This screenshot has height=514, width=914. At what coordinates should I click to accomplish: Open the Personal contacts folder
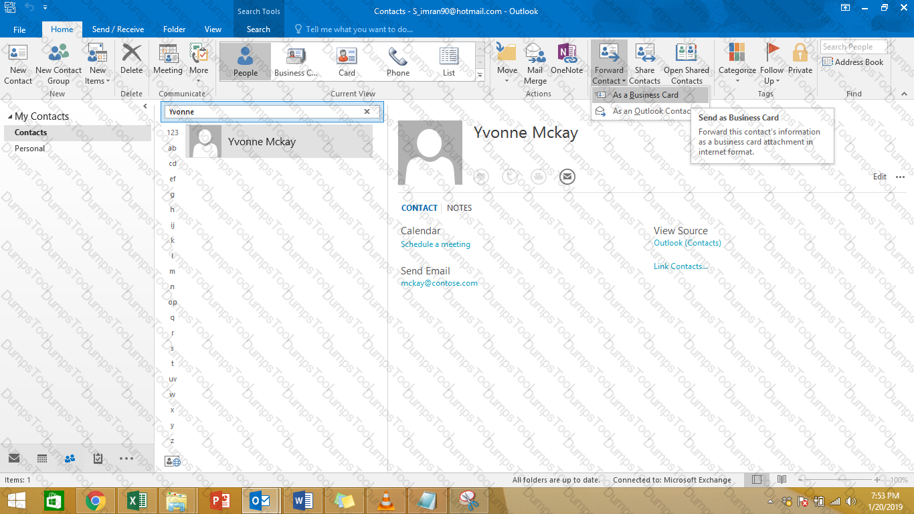tap(78, 149)
